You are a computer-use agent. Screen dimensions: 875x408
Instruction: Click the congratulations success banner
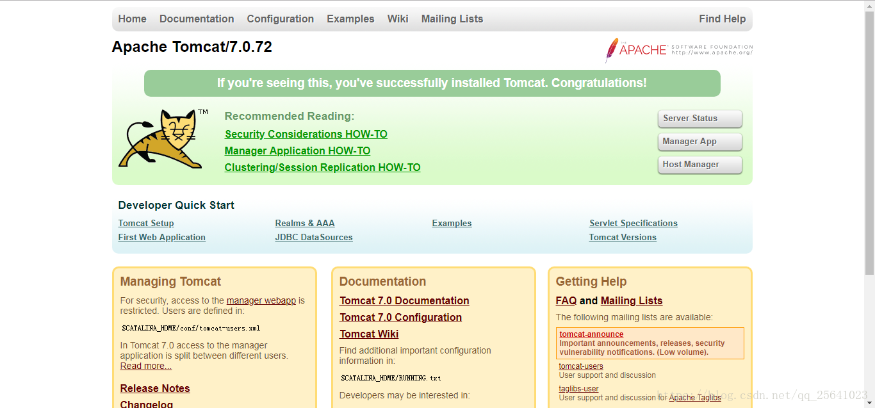pos(432,83)
